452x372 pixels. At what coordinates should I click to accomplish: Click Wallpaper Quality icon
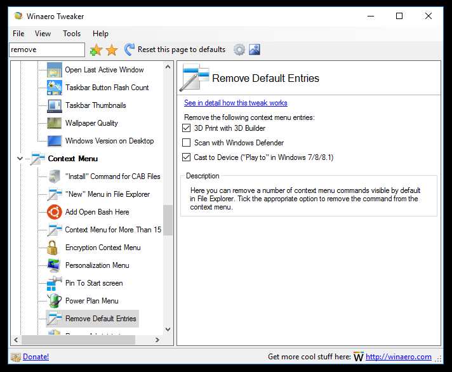55,123
